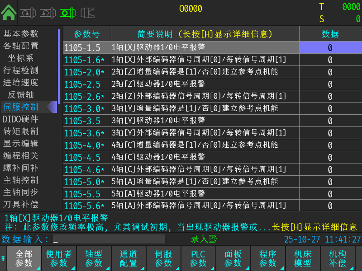
Task: Select the highlighted data cell for 1105-1.5
Action: 330,47
